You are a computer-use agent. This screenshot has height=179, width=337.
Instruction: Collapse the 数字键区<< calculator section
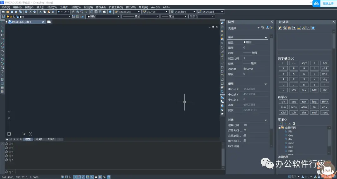(286, 58)
